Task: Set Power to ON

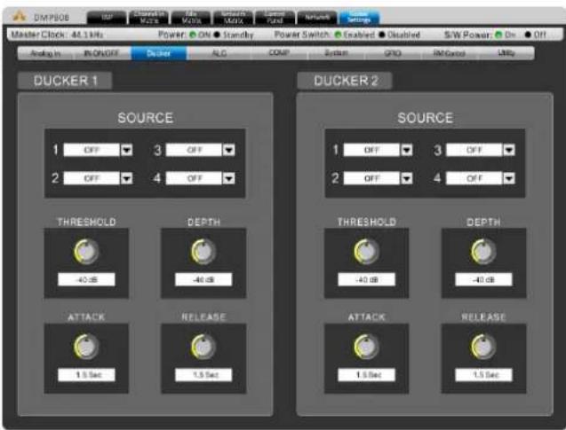Action: pos(193,35)
